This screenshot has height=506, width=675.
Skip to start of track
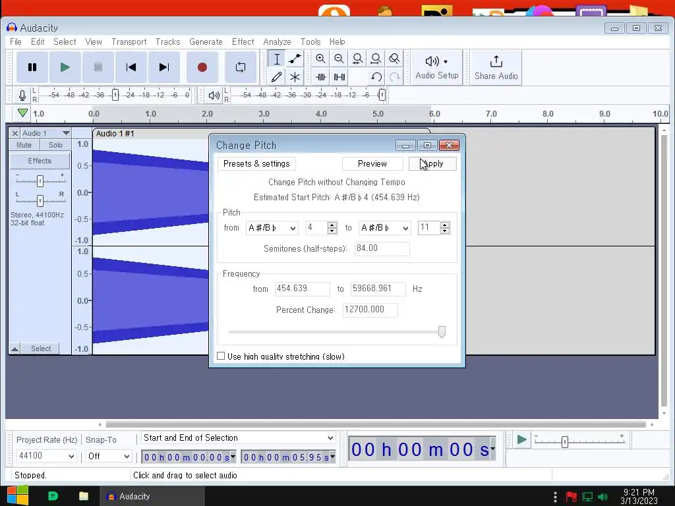coord(131,67)
